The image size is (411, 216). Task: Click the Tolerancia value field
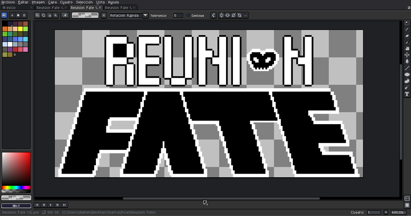(x=178, y=16)
